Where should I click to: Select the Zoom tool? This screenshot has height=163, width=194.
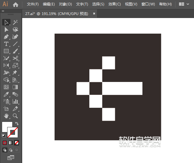(x=15, y=116)
